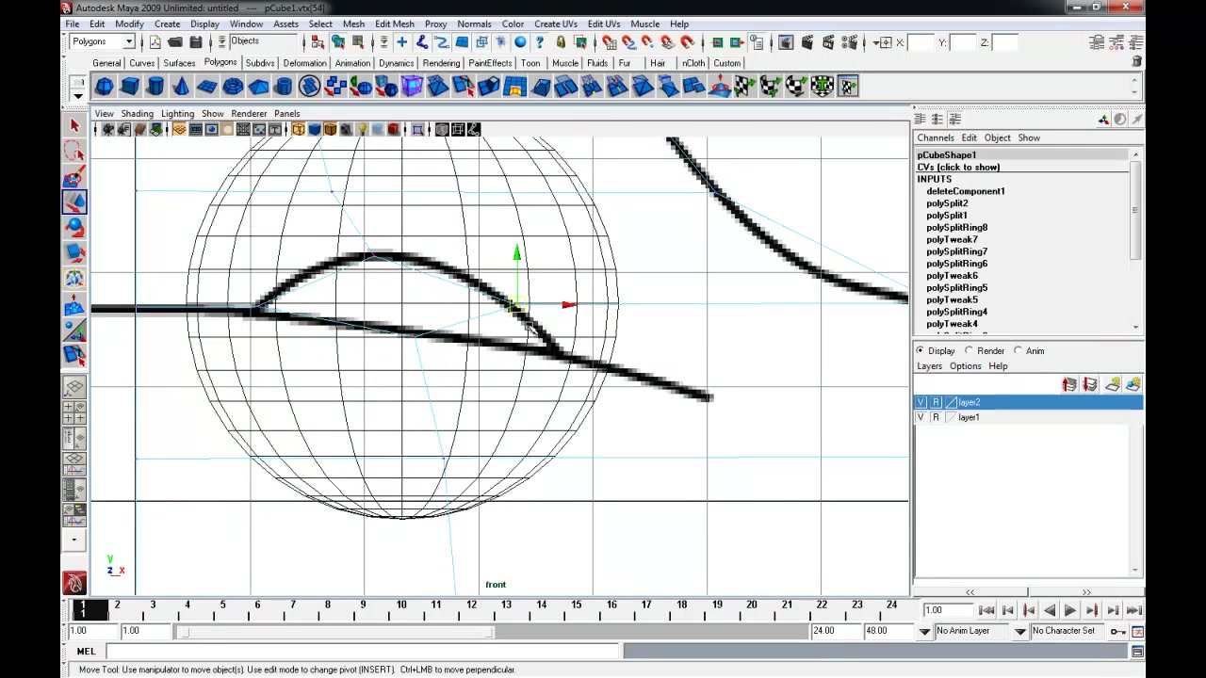This screenshot has height=678, width=1206.
Task: Pick the Soft Modification tool
Action: 74,303
